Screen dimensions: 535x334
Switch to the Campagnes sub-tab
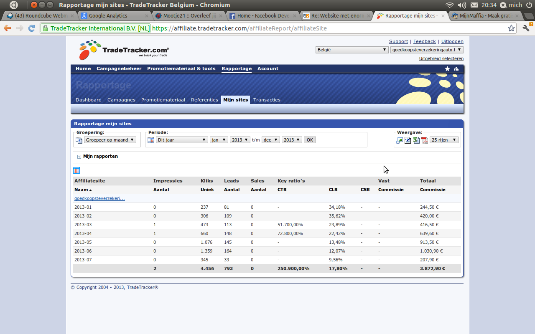(121, 100)
